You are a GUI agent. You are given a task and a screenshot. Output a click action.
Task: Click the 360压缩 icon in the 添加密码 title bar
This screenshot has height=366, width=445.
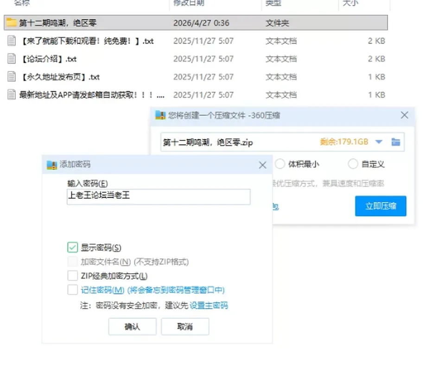[51, 164]
